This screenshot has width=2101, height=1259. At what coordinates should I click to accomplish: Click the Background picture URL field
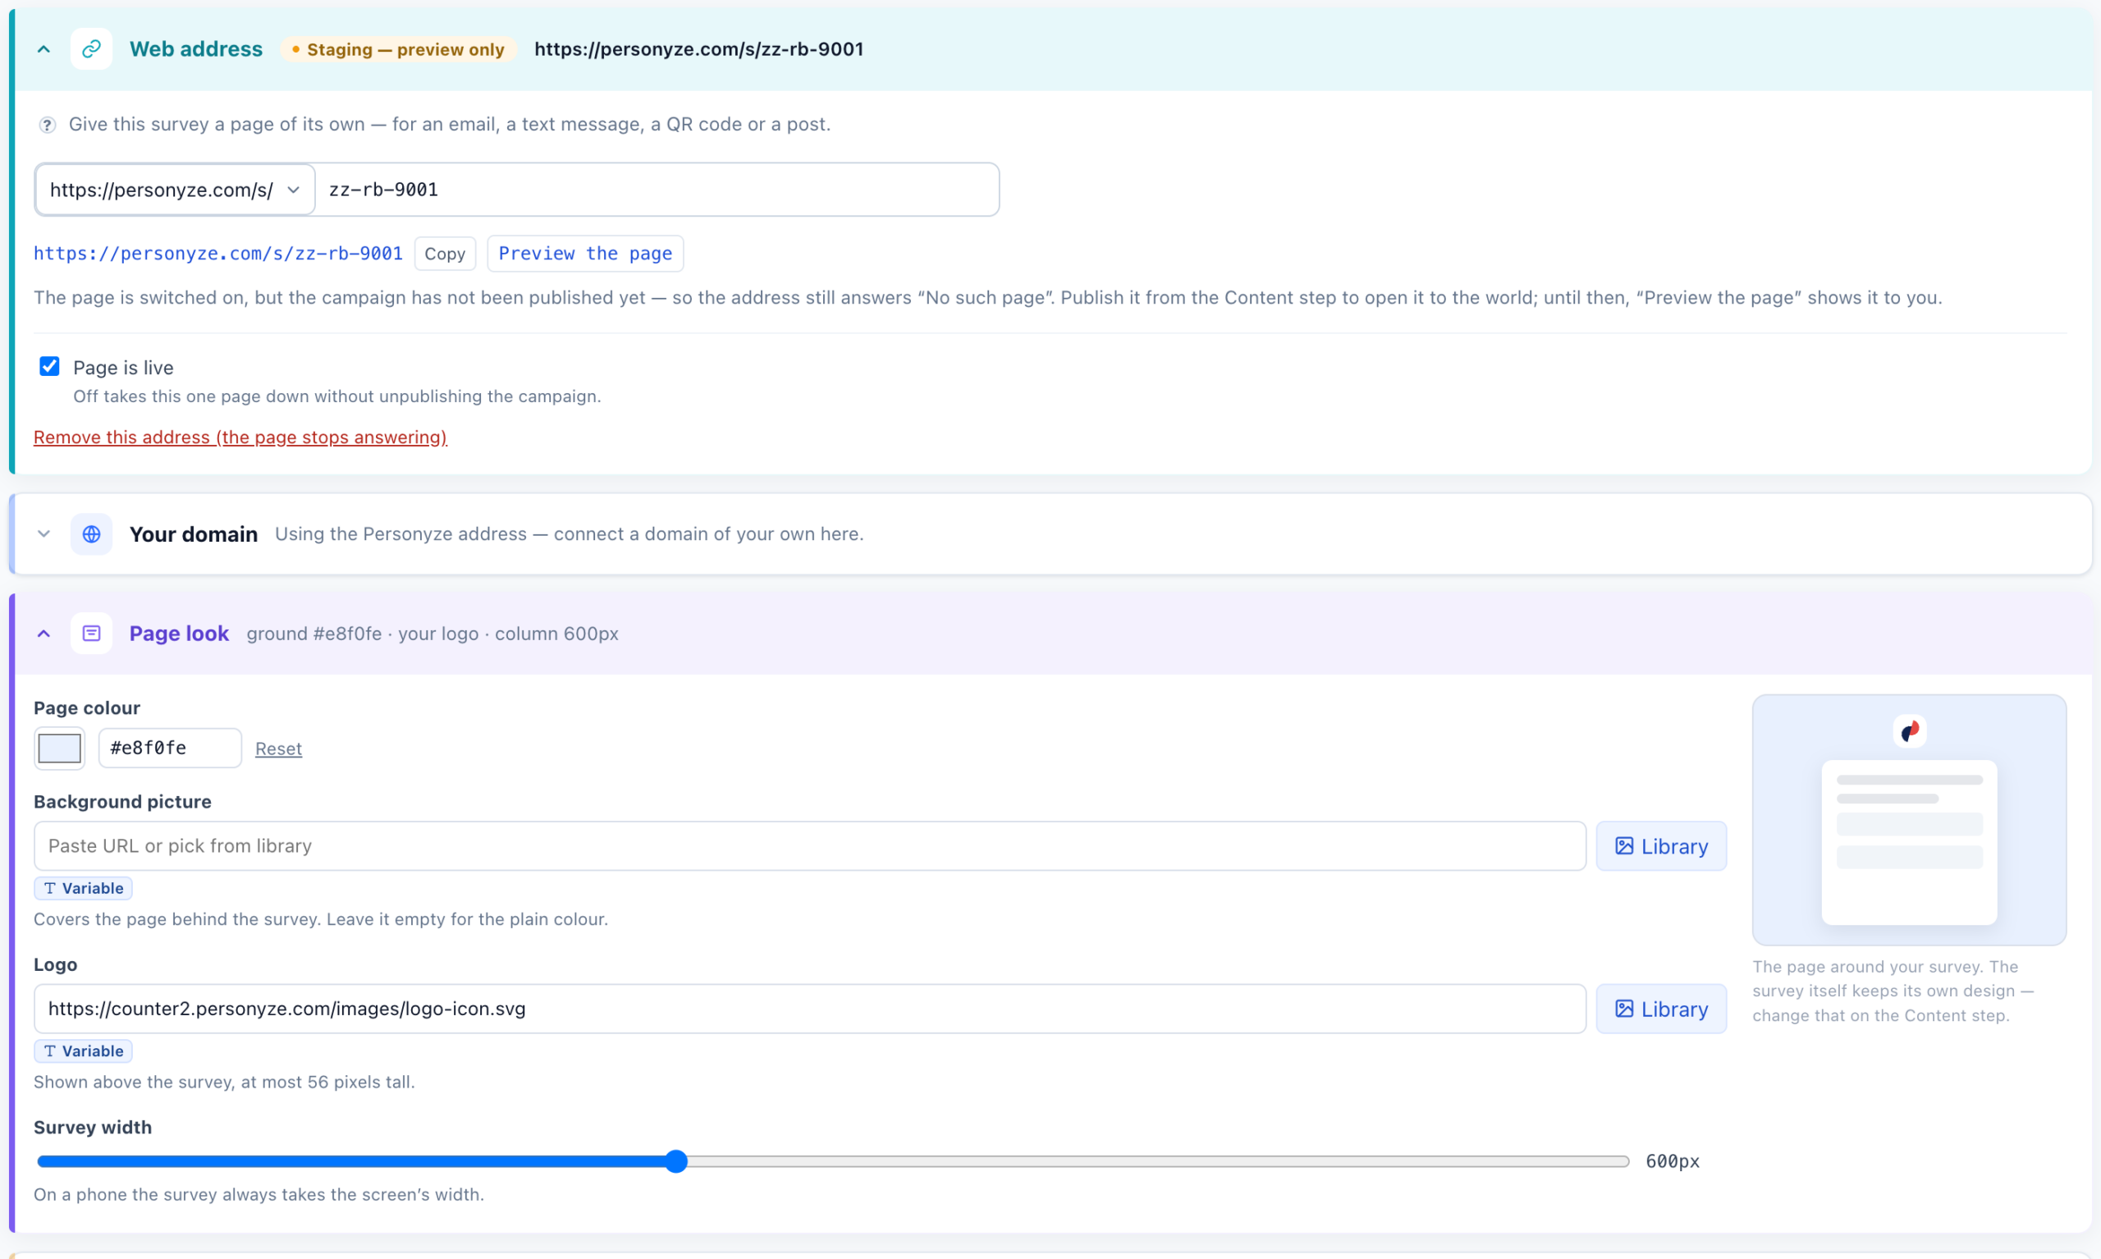pos(809,846)
